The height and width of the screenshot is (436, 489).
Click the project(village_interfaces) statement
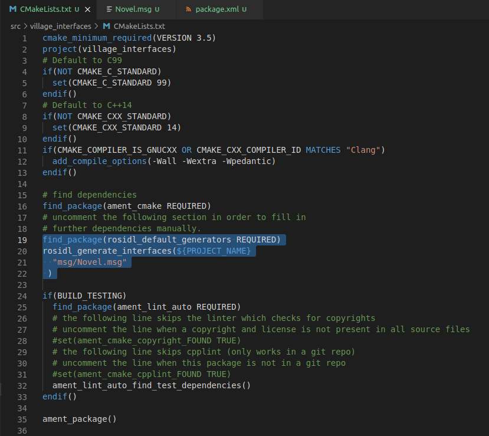(109, 49)
